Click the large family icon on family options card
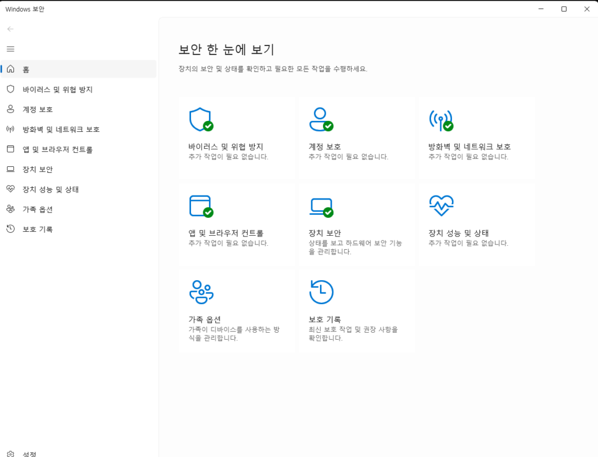This screenshot has height=457, width=598. pos(201,292)
